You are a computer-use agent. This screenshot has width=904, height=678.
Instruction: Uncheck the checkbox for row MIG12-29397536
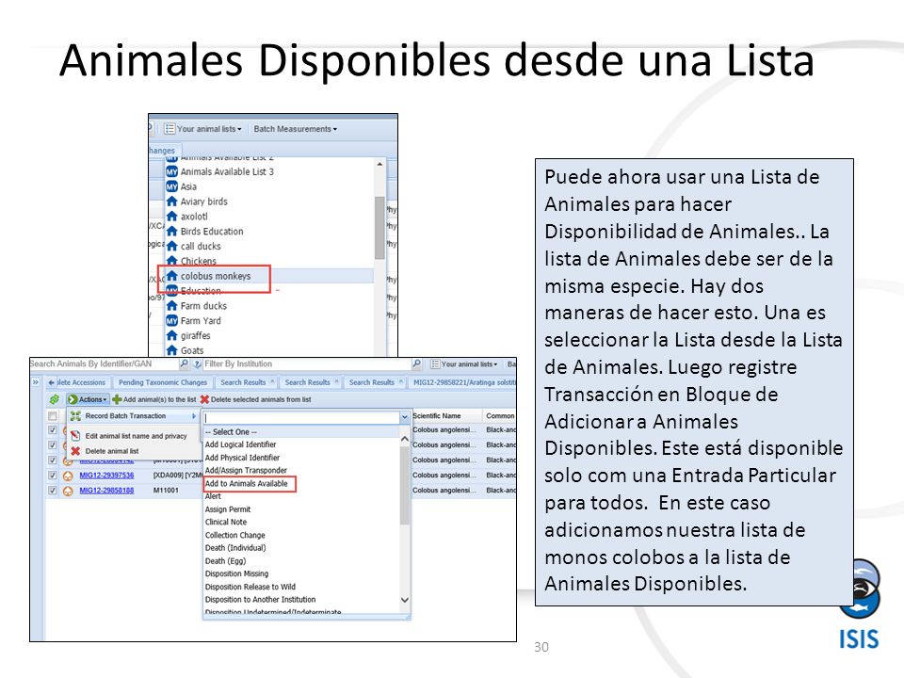[x=53, y=475]
